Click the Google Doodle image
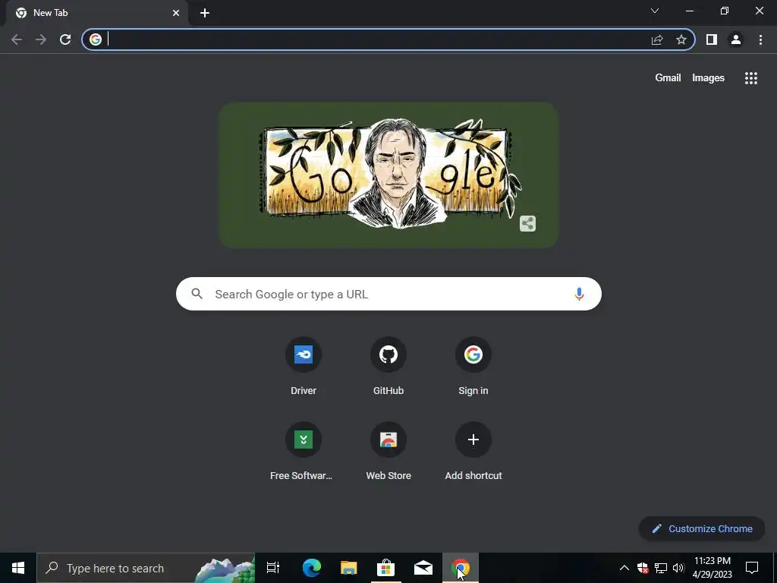The height and width of the screenshot is (583, 777). [x=388, y=175]
